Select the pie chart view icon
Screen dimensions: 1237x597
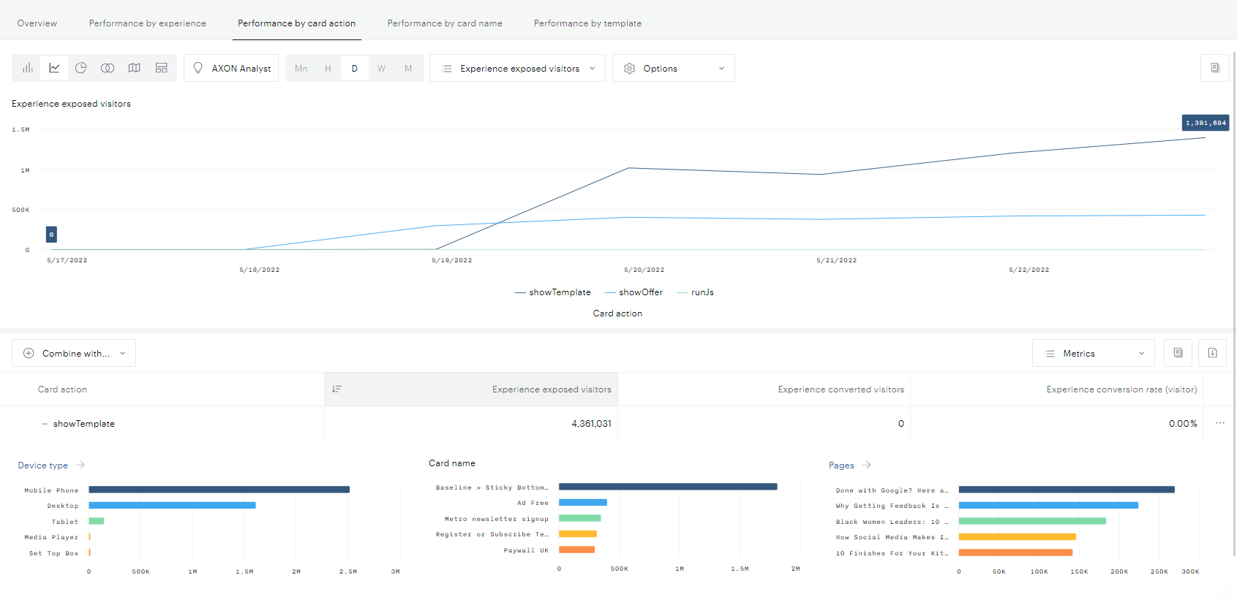tap(81, 68)
